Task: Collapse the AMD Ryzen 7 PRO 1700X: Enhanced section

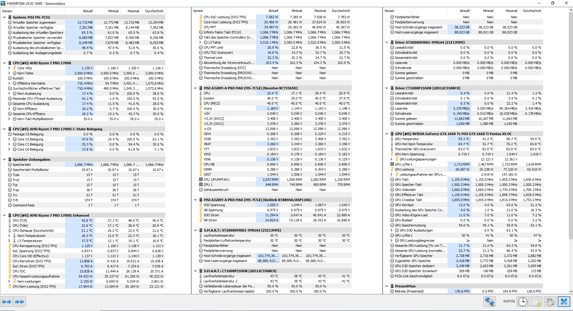Action: [x=4, y=215]
